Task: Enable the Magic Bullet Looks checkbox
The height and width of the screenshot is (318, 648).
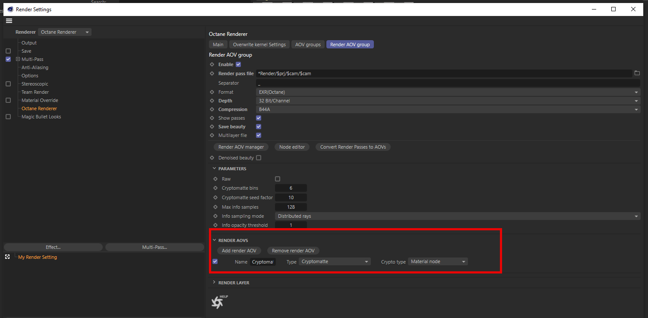Action: [x=8, y=117]
